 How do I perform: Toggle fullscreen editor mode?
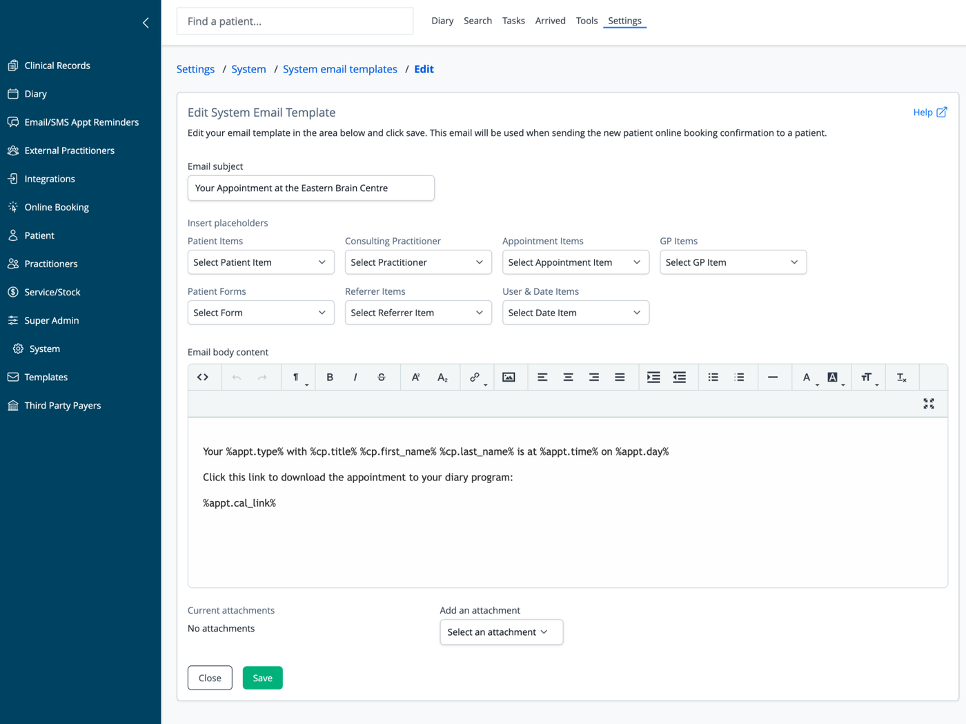929,404
